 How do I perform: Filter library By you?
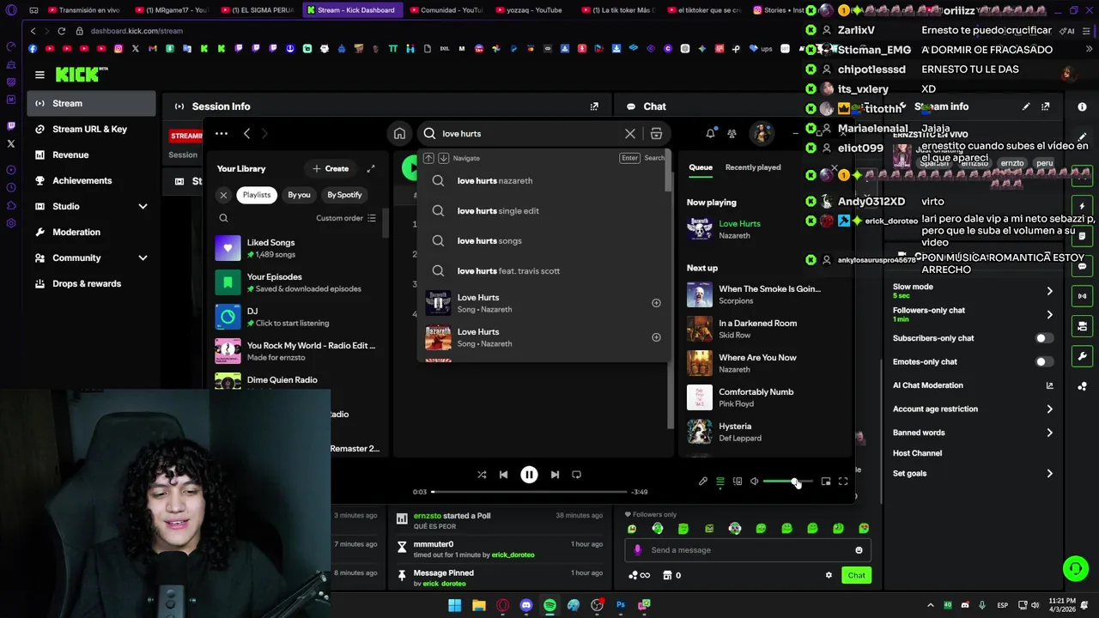point(299,195)
